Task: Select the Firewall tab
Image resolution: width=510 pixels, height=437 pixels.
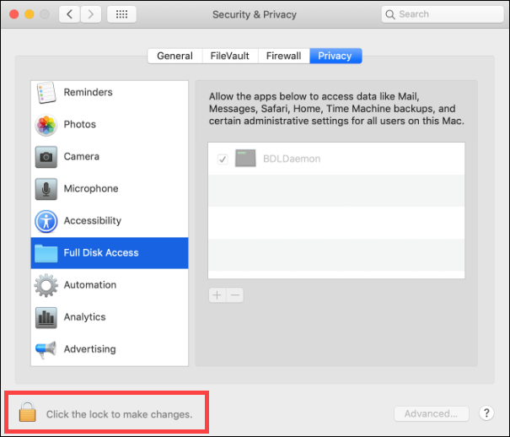Action: tap(283, 56)
